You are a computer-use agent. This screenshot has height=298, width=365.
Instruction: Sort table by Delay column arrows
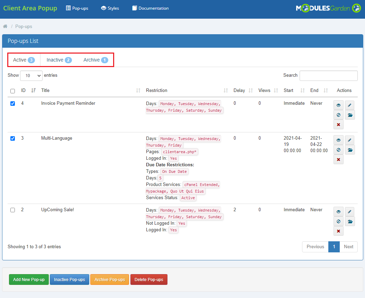point(250,90)
